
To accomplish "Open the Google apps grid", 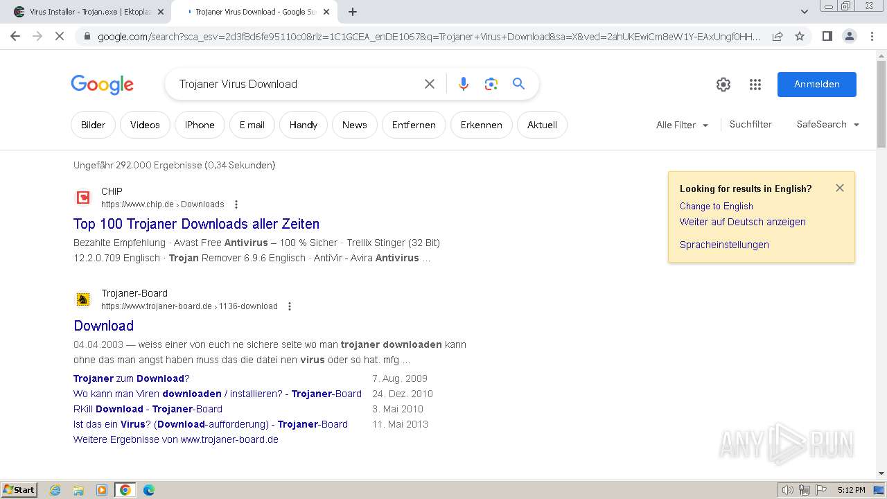I will [755, 85].
